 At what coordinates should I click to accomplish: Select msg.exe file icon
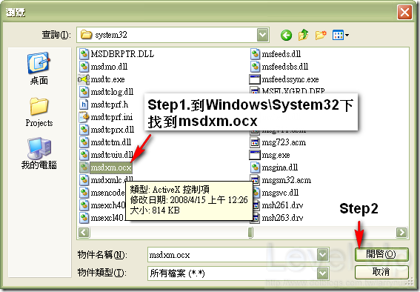coord(255,155)
